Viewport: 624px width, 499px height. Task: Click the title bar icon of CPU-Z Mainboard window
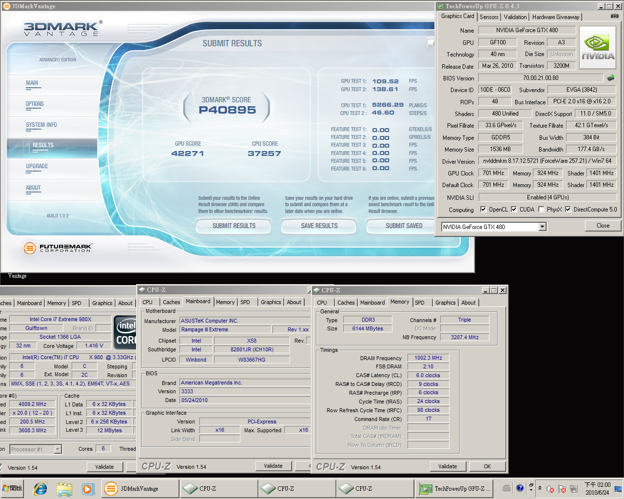[x=143, y=289]
